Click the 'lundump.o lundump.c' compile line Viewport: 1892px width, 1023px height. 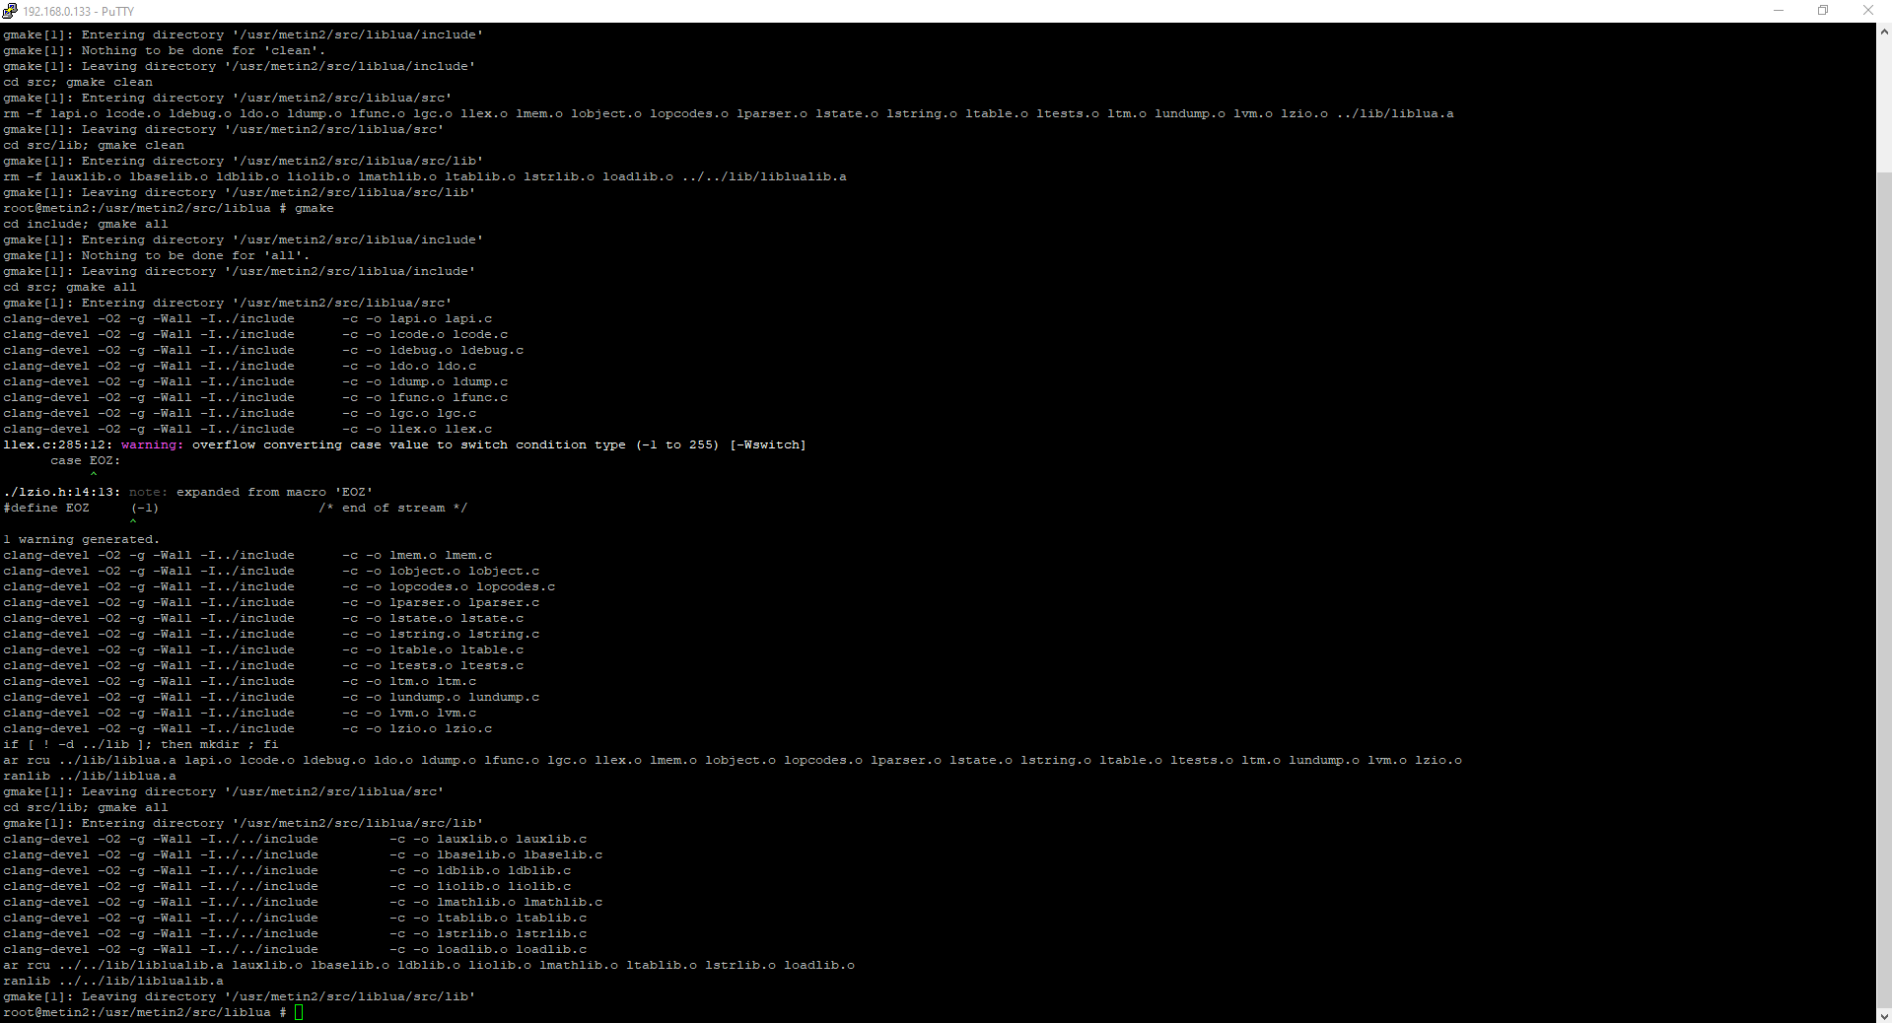click(271, 697)
